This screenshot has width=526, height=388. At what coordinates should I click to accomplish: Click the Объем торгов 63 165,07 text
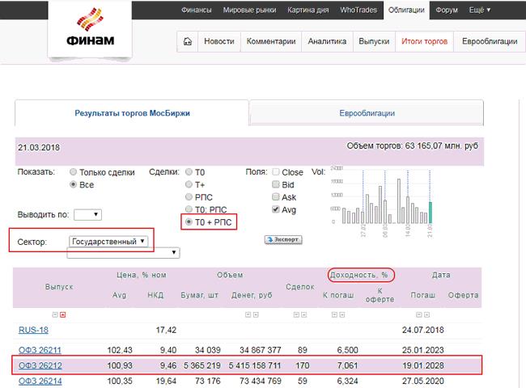click(x=412, y=145)
